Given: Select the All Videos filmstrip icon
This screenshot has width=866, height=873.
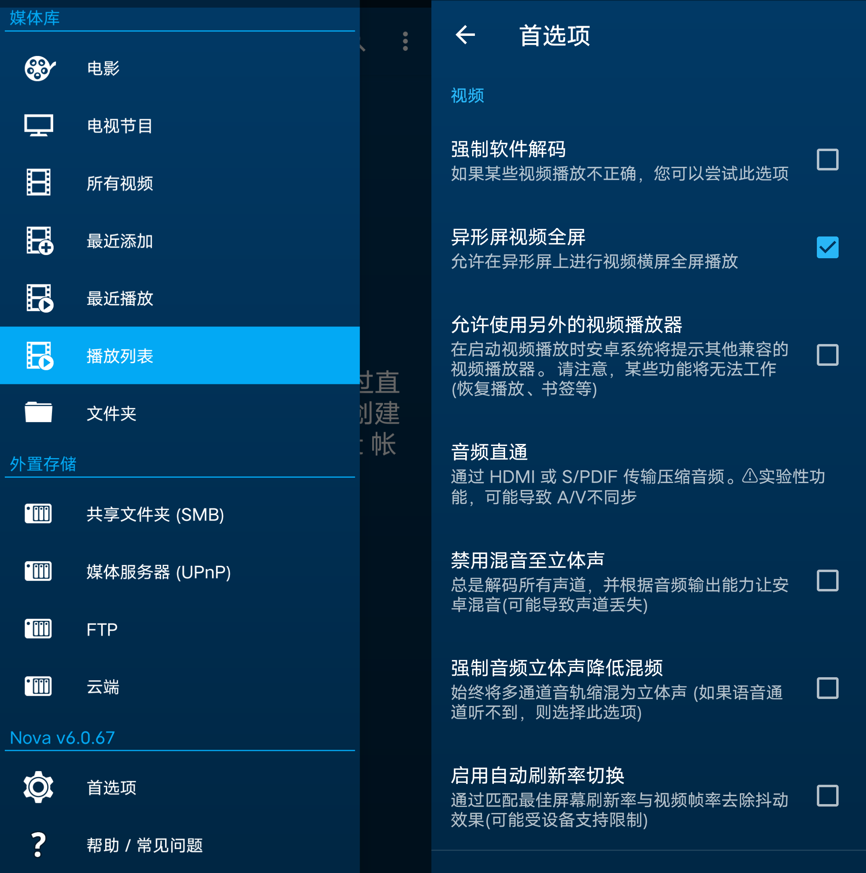Looking at the screenshot, I should pyautogui.click(x=39, y=182).
